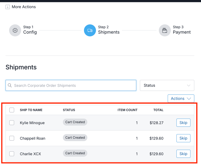This screenshot has width=201, height=165.
Task: Toggle the select-all checkbox in table header
Action: [x=12, y=110]
